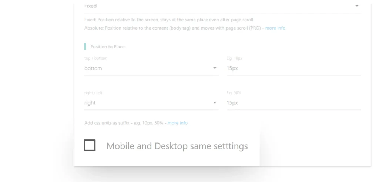Viewport: 379px width, 182px height.
Task: Click the 'Add css units as suffix' hint text
Action: [124, 123]
